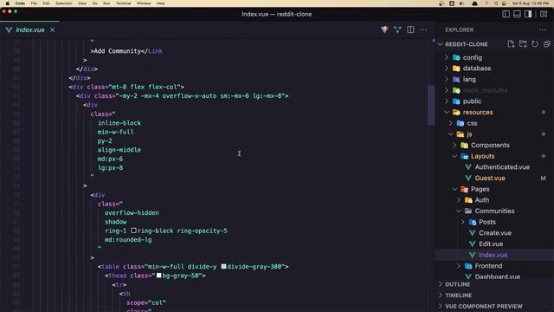Open the Apple menu
Viewport: 554px width, 312px height.
[x=8, y=3]
